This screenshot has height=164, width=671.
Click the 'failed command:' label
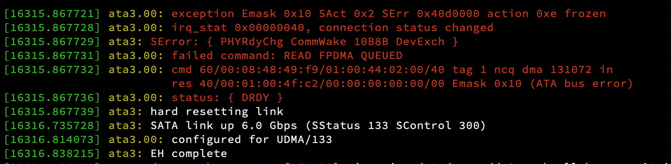(224, 56)
